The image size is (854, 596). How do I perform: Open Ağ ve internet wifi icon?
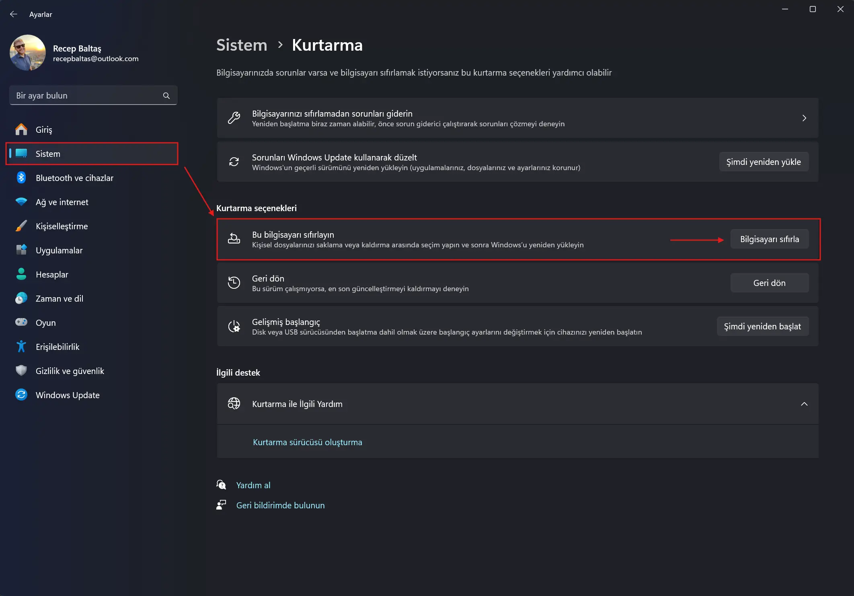[21, 202]
